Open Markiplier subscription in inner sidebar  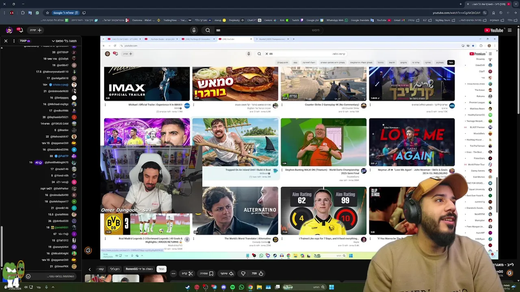[x=483, y=220]
